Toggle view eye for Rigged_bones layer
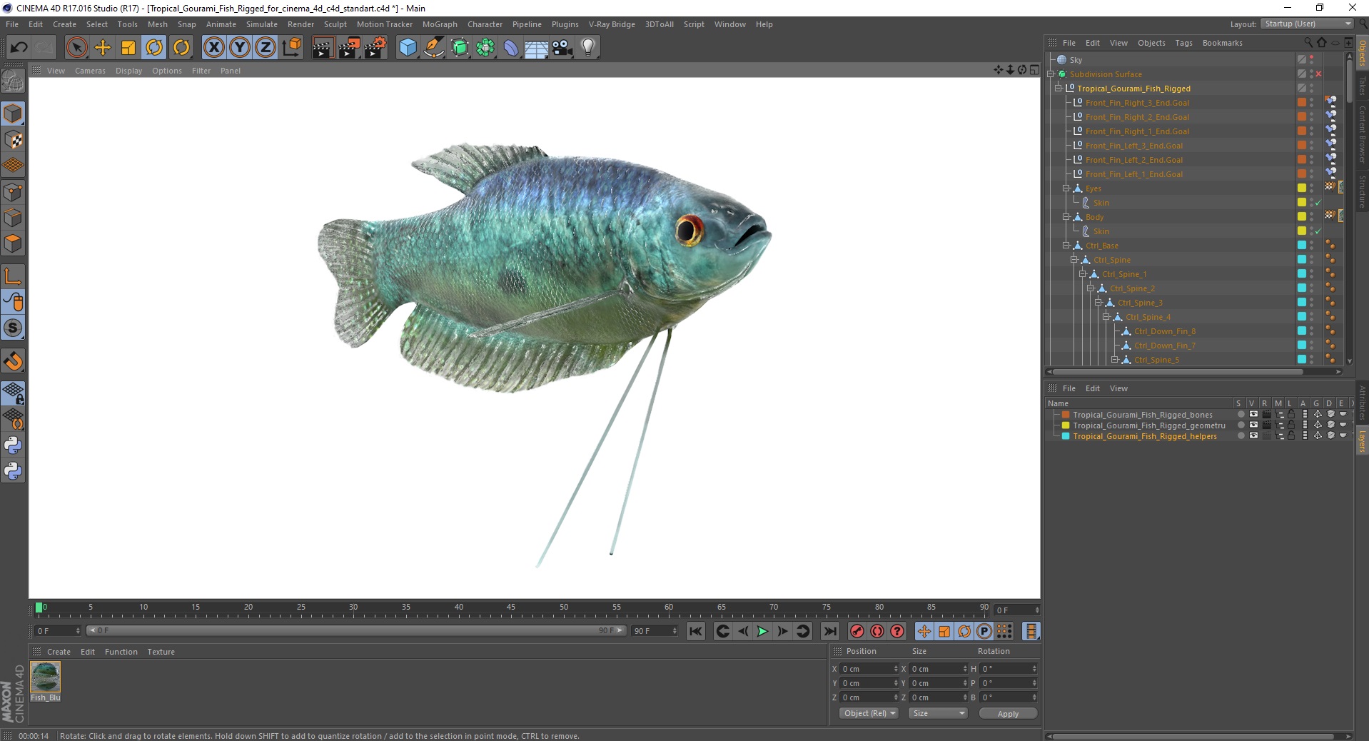Viewport: 1369px width, 741px height. (1253, 415)
